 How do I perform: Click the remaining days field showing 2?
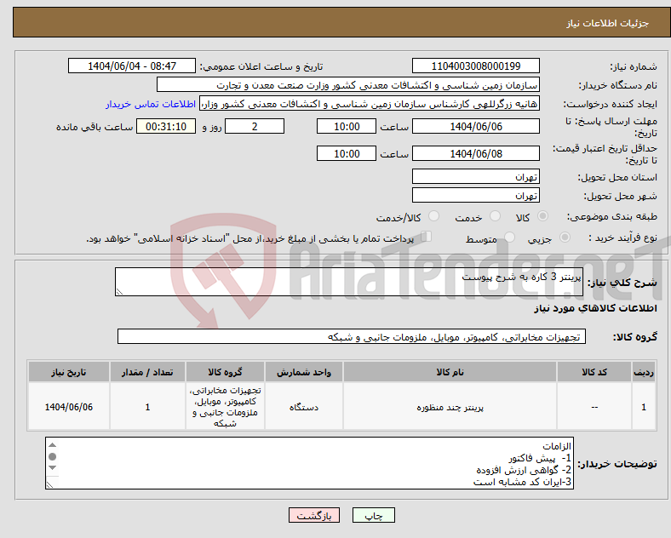pyautogui.click(x=255, y=126)
